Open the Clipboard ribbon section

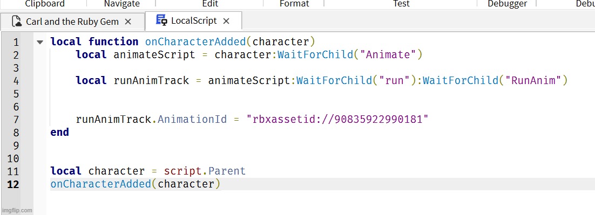(45, 4)
